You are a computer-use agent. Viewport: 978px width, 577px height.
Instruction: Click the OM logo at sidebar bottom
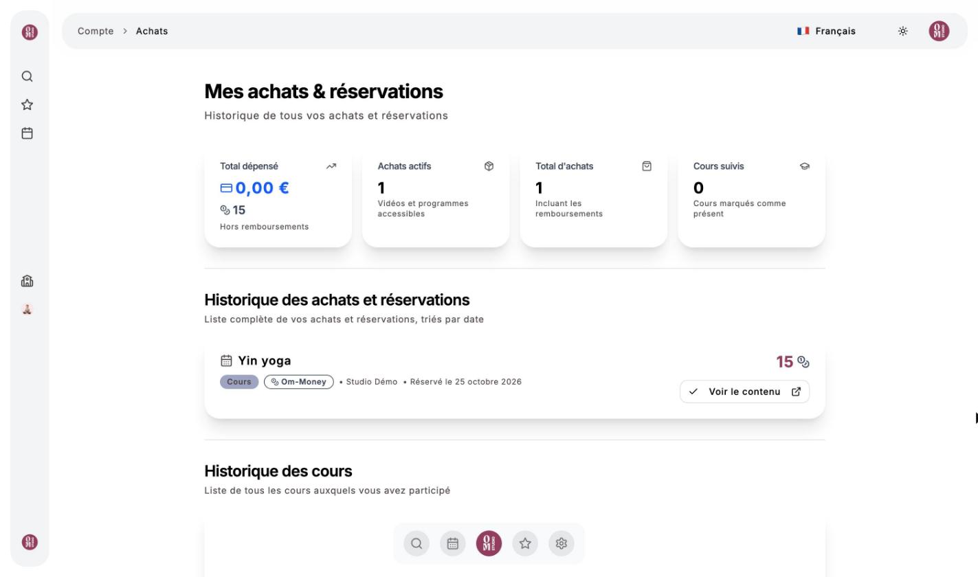click(x=30, y=542)
